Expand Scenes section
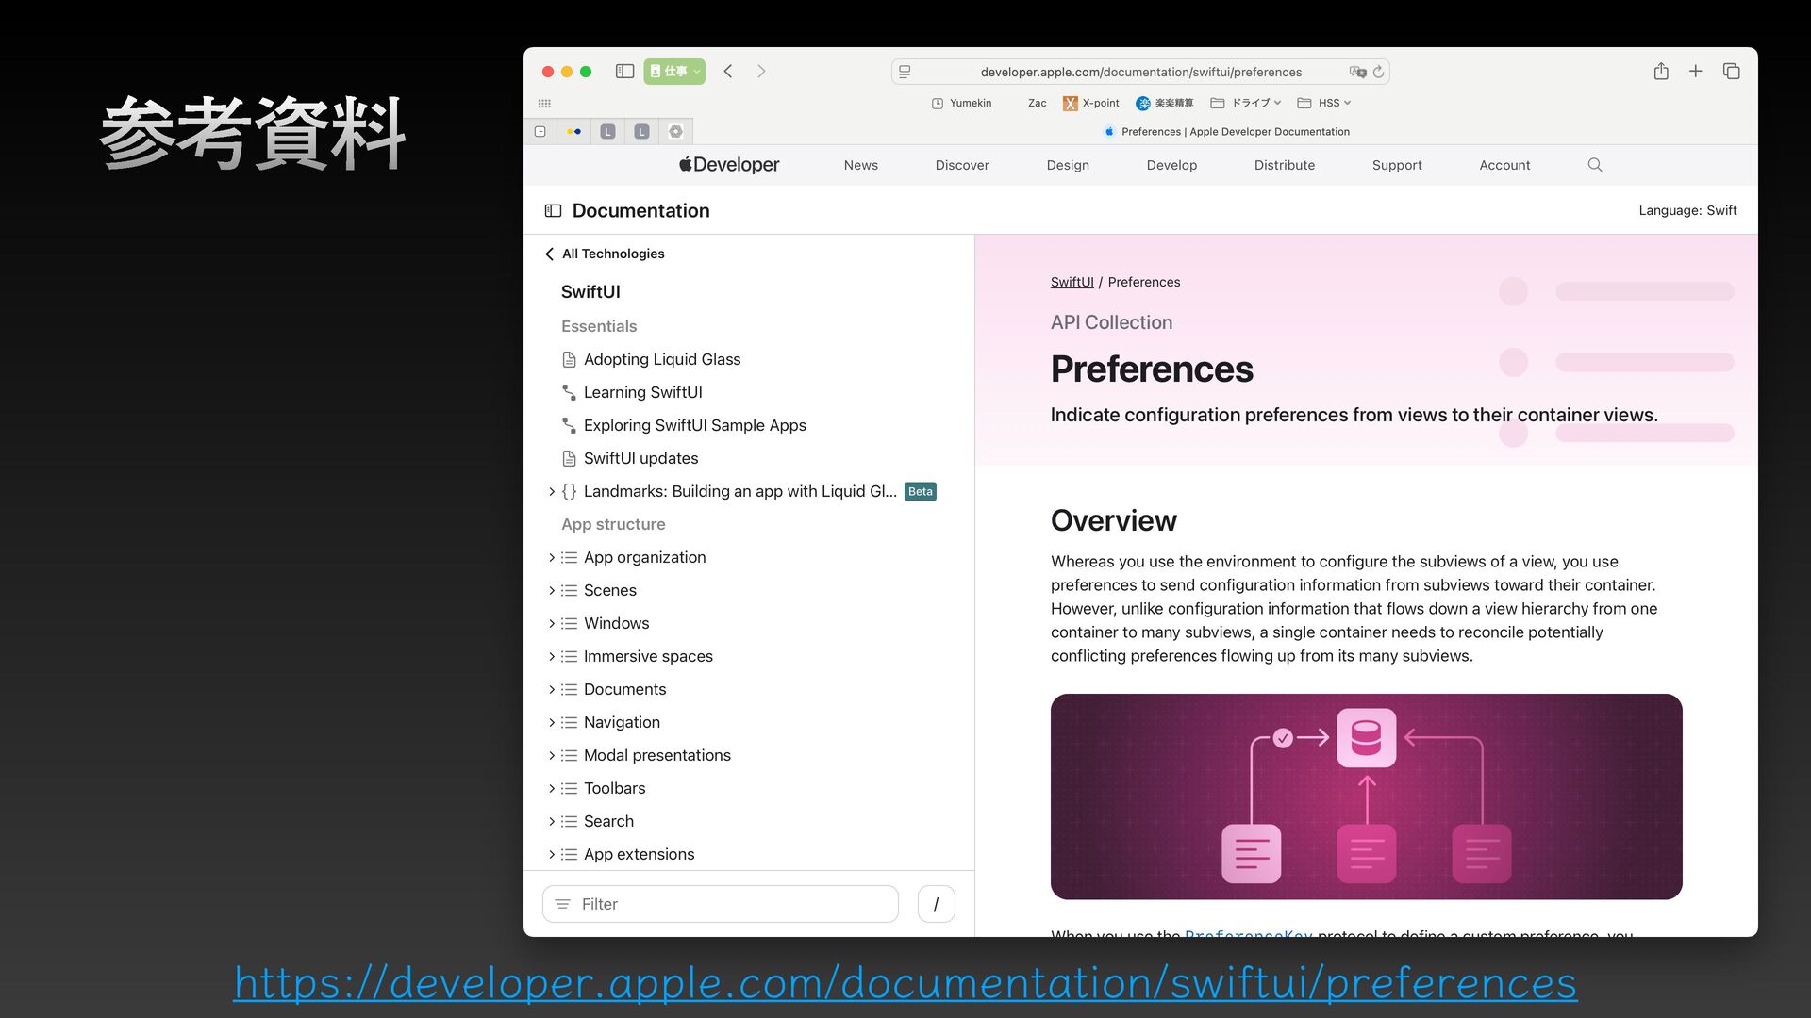Image resolution: width=1811 pixels, height=1018 pixels. coord(552,590)
